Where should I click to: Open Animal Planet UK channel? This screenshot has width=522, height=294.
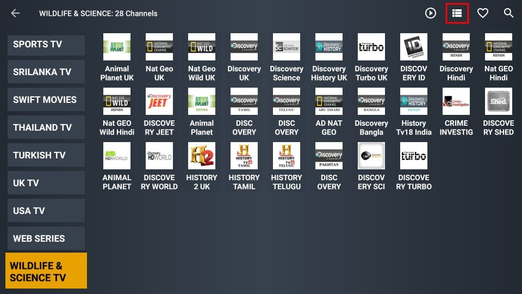pos(117,58)
